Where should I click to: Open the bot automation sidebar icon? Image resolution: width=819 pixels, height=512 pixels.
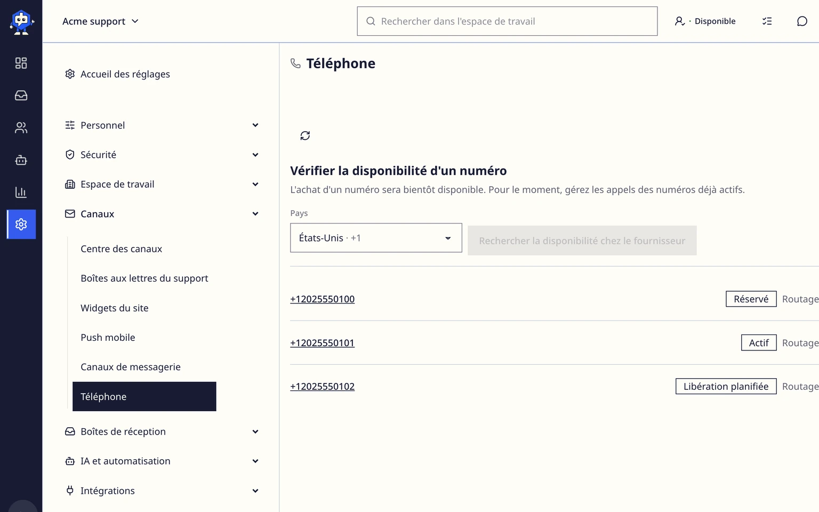click(x=21, y=160)
